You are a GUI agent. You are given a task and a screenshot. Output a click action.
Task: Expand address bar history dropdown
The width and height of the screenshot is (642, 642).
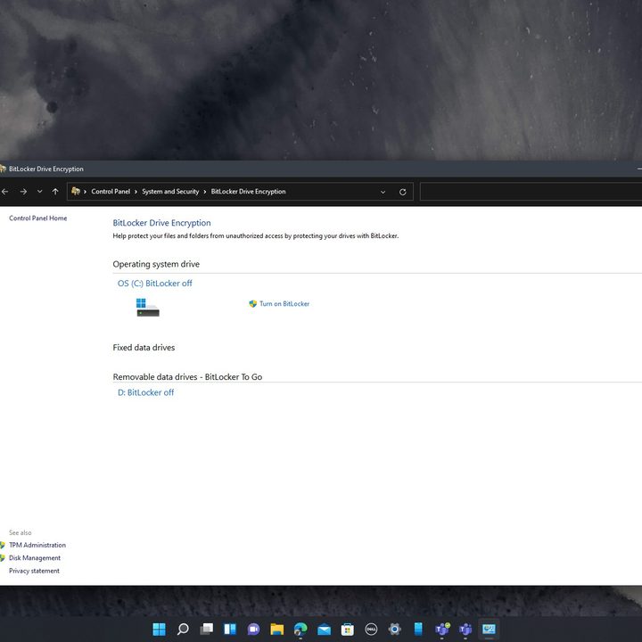pyautogui.click(x=383, y=192)
